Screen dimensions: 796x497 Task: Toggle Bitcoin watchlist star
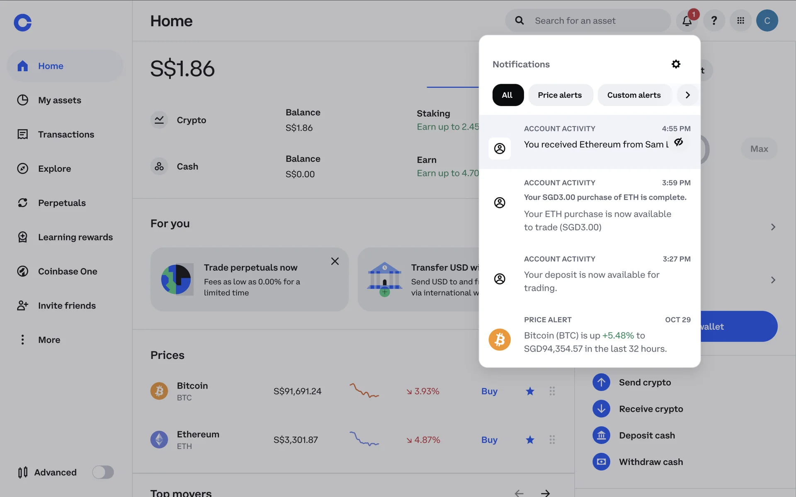click(x=530, y=391)
